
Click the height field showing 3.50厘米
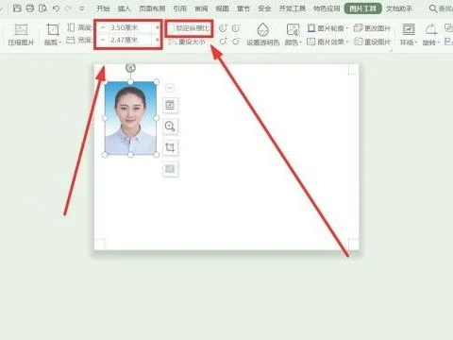(x=129, y=27)
